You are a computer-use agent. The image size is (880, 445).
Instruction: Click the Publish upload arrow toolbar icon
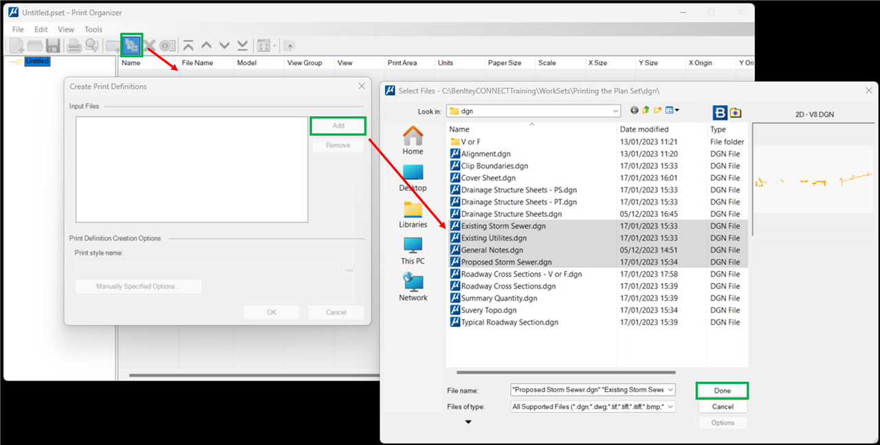click(290, 46)
